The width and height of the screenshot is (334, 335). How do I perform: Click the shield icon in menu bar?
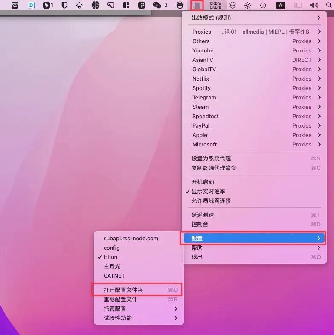(64, 5)
